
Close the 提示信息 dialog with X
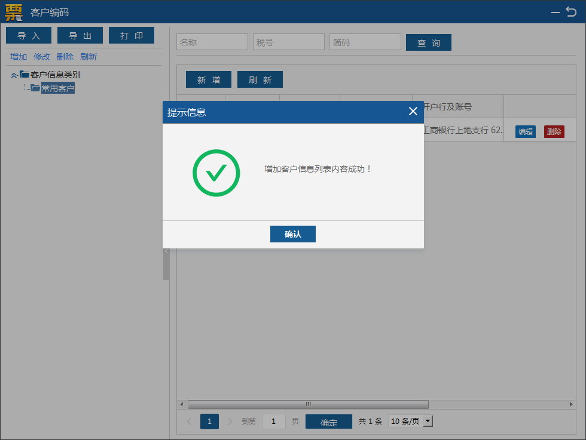click(413, 112)
